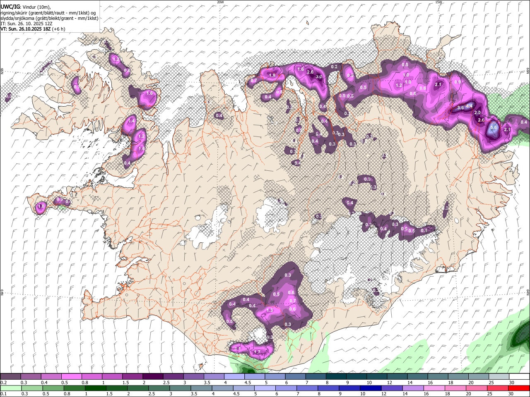Click the 5 light blue rain swatch
Image resolution: width=530 pixels, height=397 pixels.
265,388
